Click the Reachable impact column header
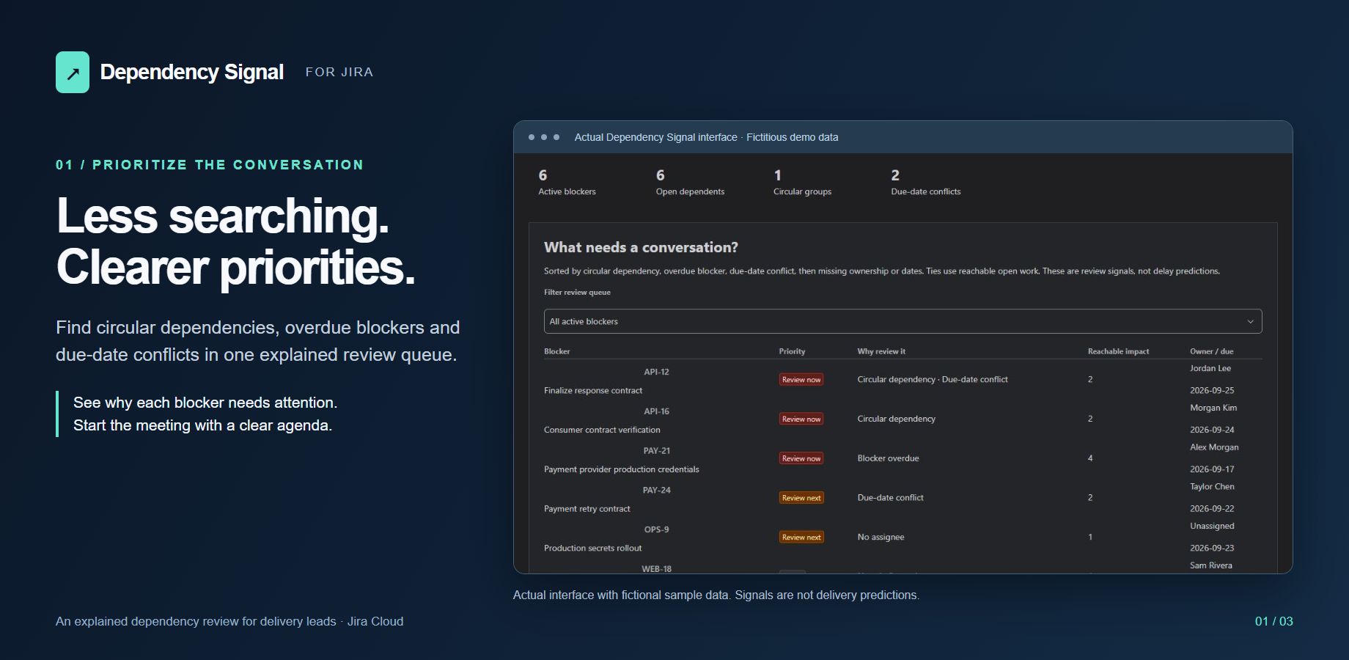This screenshot has height=660, width=1349. [1118, 351]
